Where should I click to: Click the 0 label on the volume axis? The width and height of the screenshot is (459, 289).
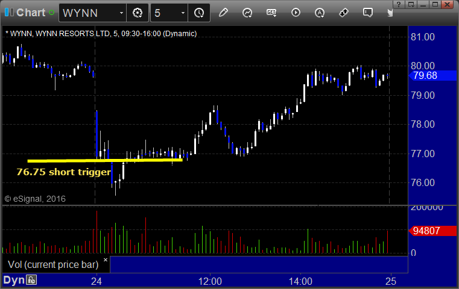[413, 252]
